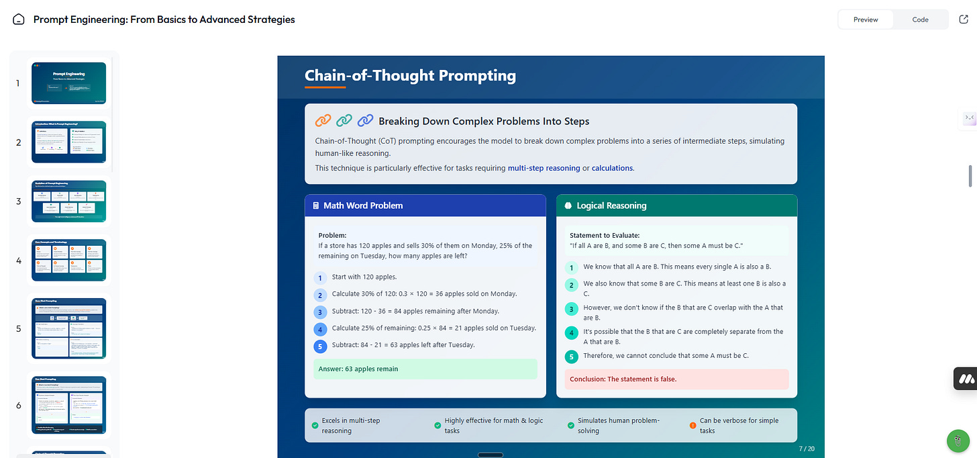Click the teal chain link icon
This screenshot has width=977, height=458.
click(344, 120)
